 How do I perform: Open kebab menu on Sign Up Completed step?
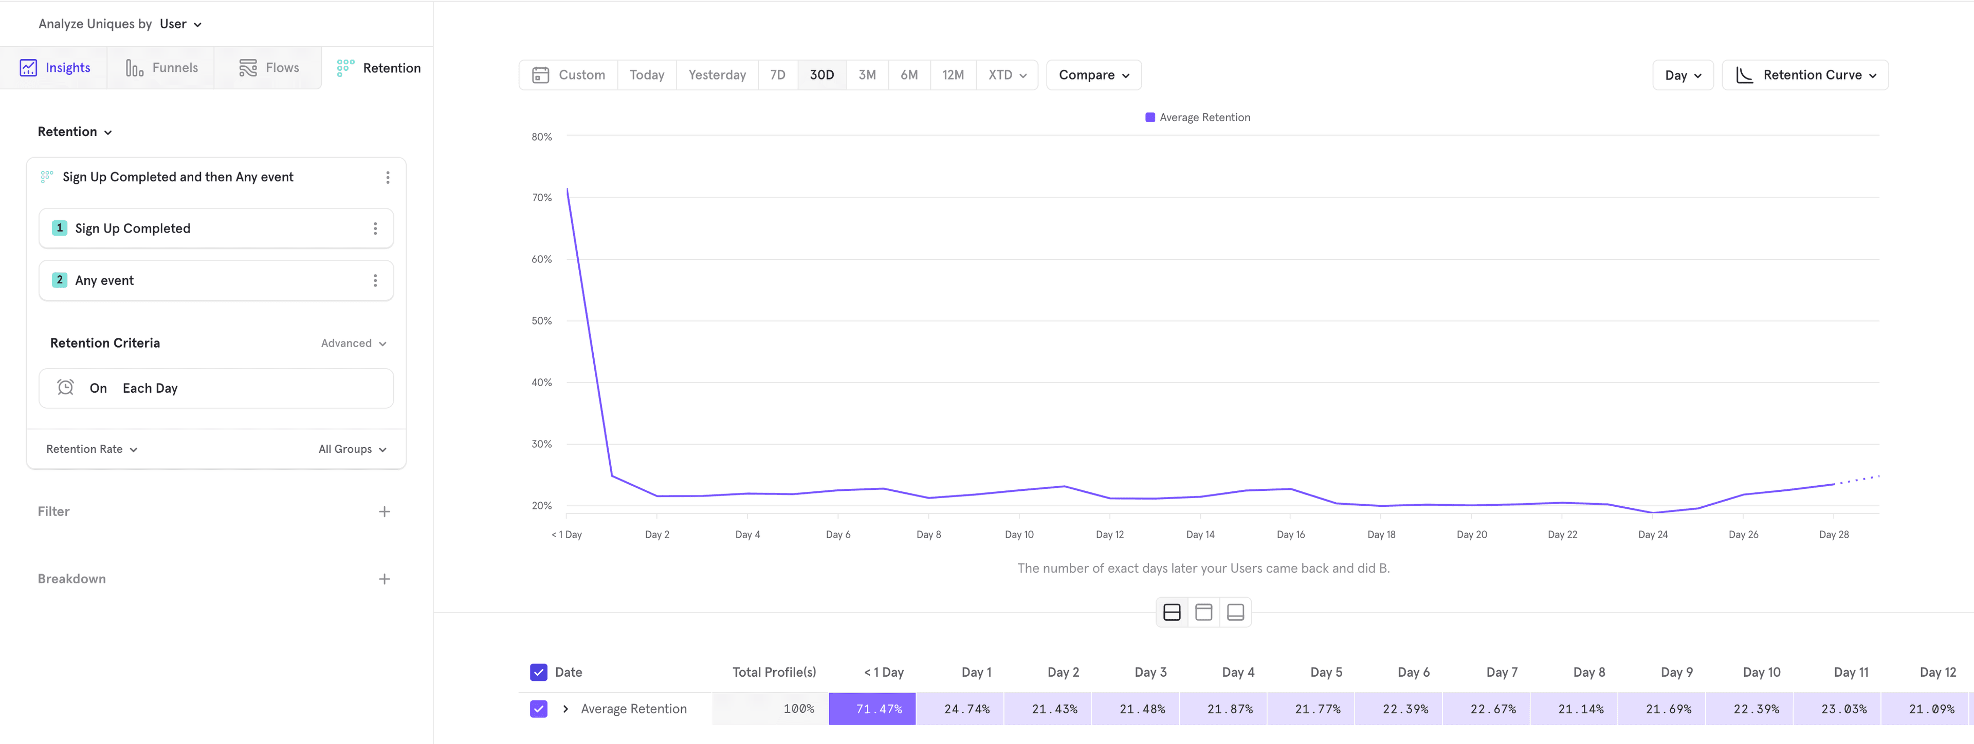[375, 228]
